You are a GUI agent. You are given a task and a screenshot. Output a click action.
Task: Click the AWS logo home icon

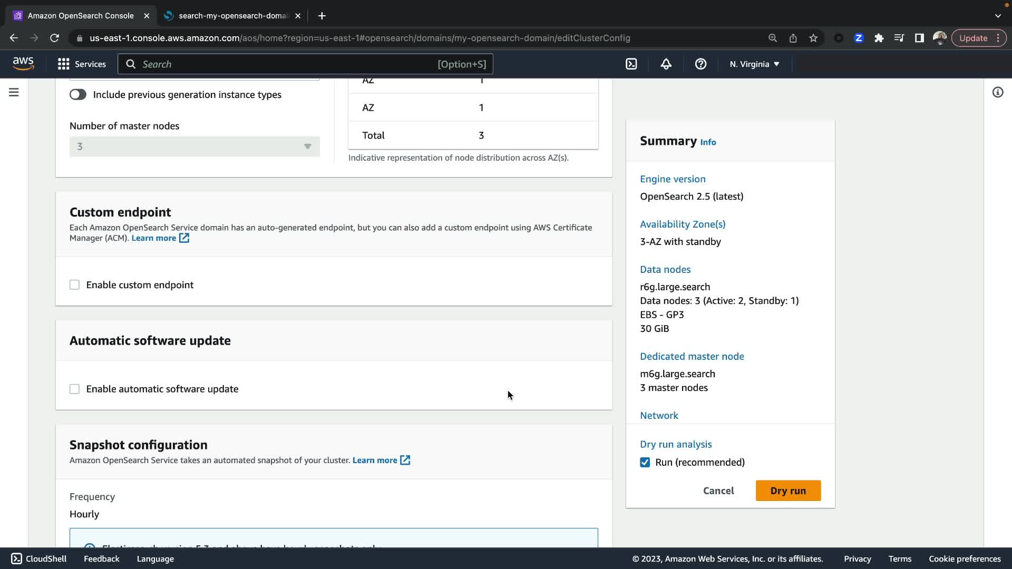point(23,64)
